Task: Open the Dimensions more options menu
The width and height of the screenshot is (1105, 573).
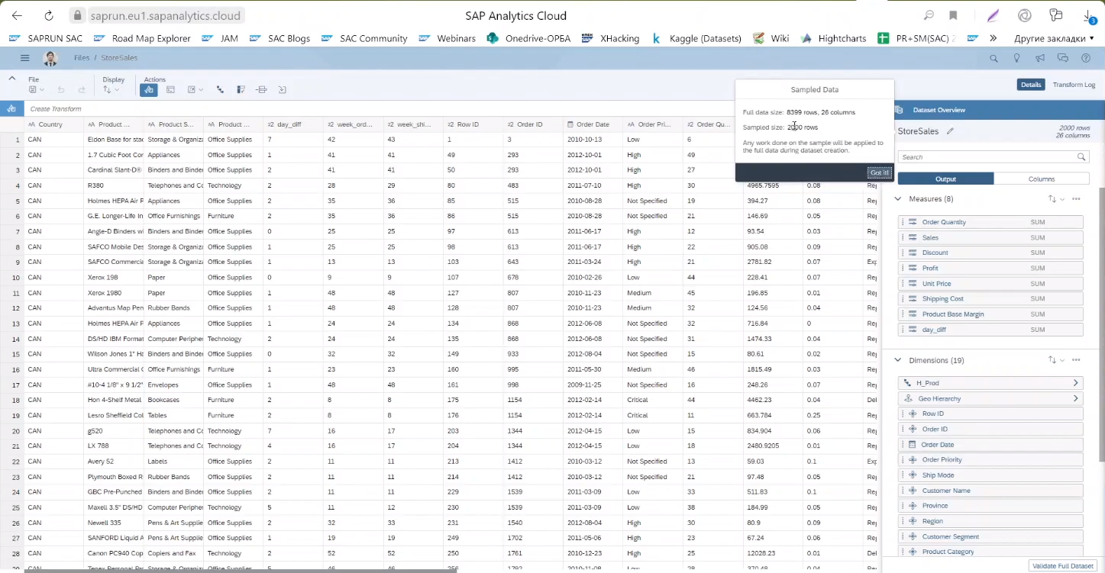Action: (1076, 360)
